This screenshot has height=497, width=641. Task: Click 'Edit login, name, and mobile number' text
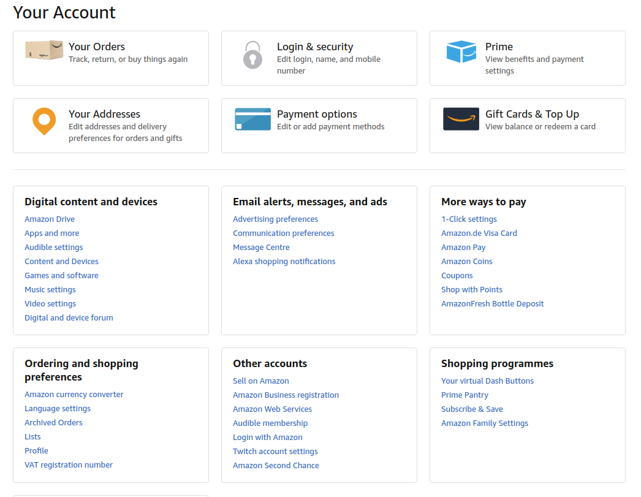click(328, 65)
